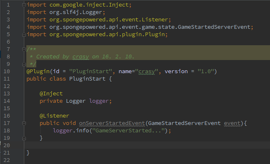Click 'org.spongepowered.api.plugin.Plugin' import
The height and width of the screenshot is (164, 270).
click(107, 35)
